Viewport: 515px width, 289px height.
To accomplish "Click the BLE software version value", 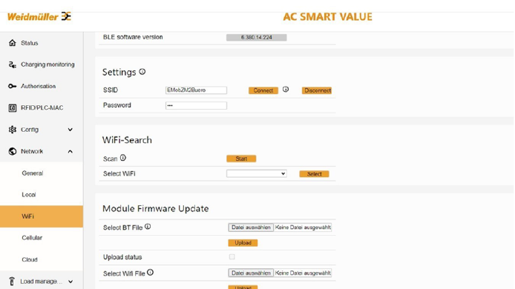I will [257, 37].
